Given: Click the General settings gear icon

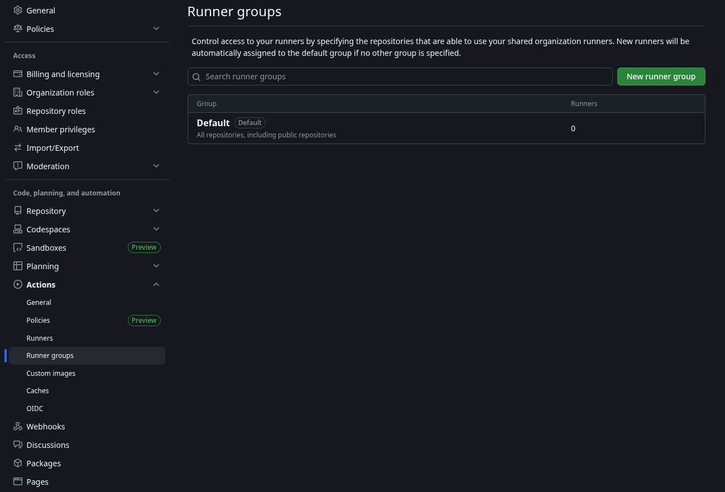Looking at the screenshot, I should coord(18,10).
